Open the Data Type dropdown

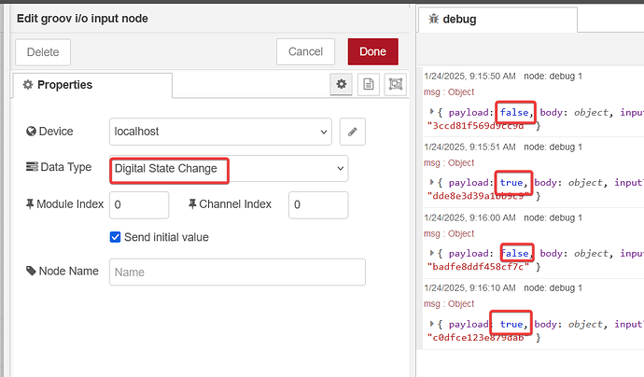click(229, 169)
